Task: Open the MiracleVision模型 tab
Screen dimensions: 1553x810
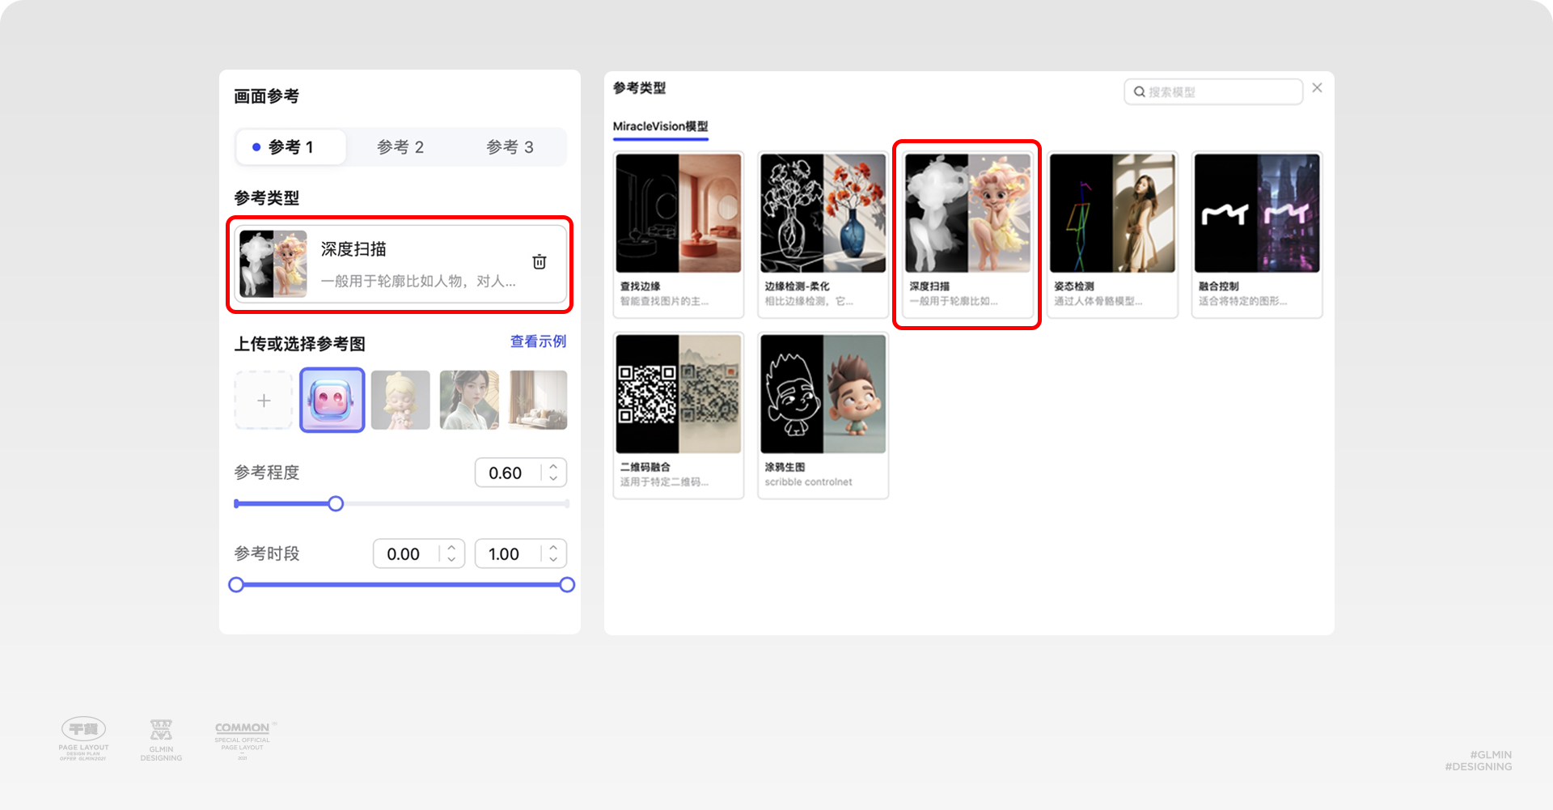Action: (660, 127)
